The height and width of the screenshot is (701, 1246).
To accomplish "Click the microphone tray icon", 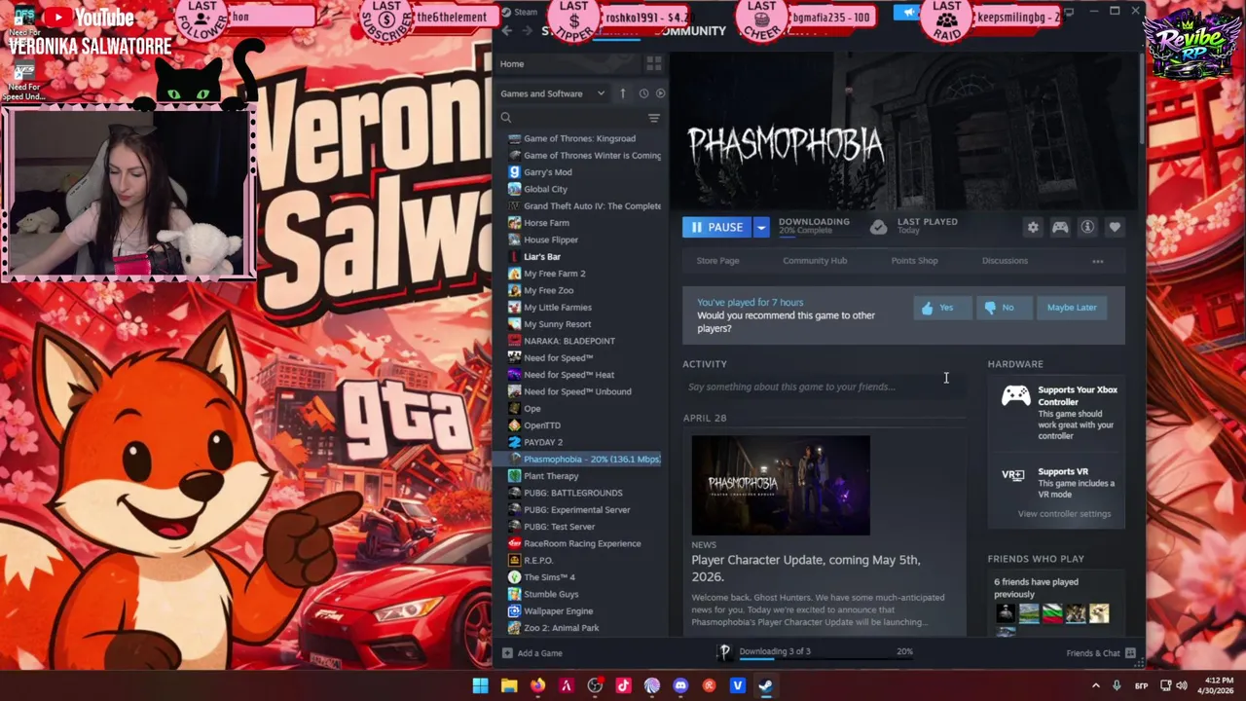I will 1117,685.
